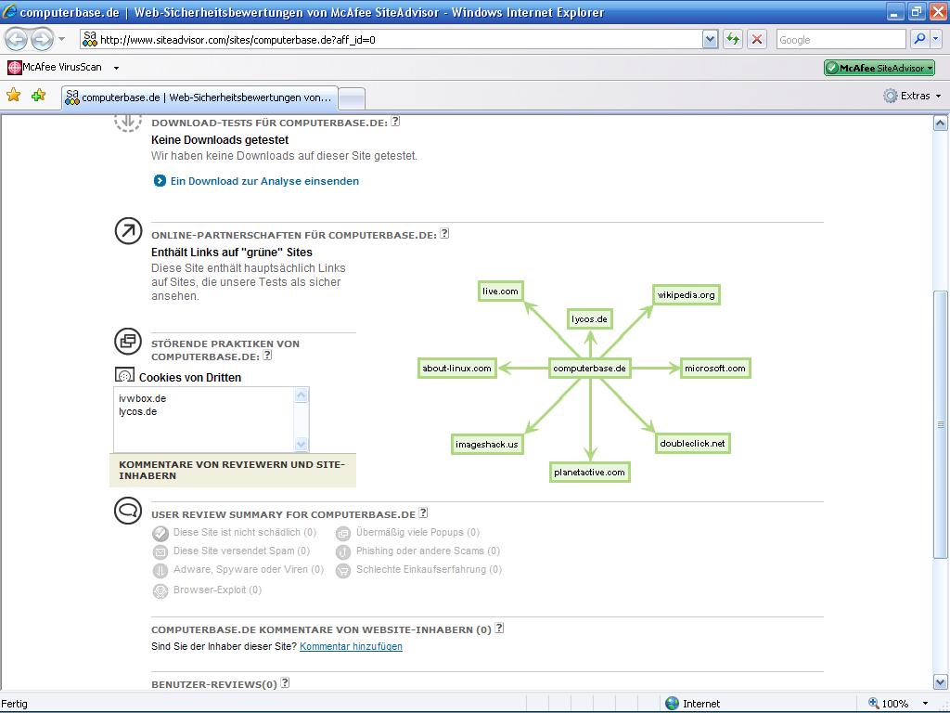Select ivwbox.de in the cookies list

pos(142,398)
